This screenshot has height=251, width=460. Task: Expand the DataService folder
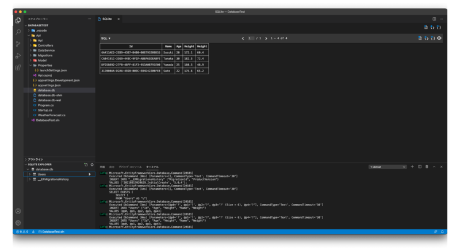click(30, 51)
